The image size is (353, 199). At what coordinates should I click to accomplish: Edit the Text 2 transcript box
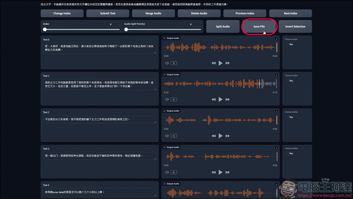(100, 119)
